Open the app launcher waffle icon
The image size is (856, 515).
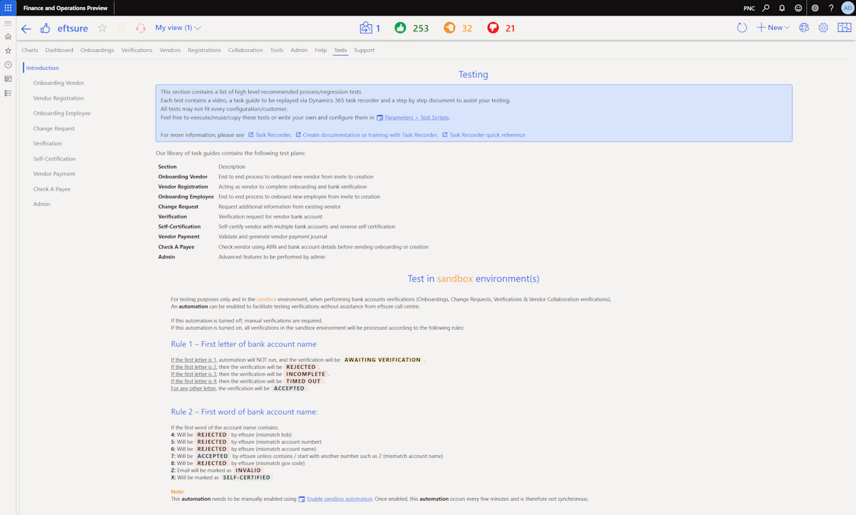click(8, 8)
